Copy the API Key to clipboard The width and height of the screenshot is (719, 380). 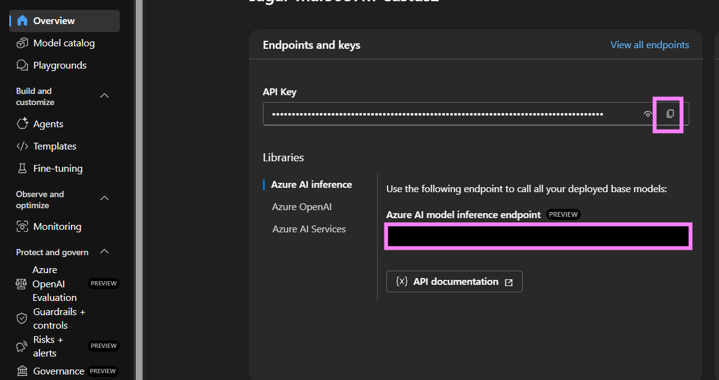(x=670, y=114)
